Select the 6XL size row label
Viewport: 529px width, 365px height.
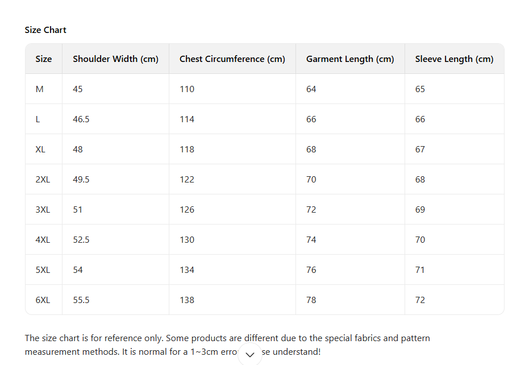43,300
